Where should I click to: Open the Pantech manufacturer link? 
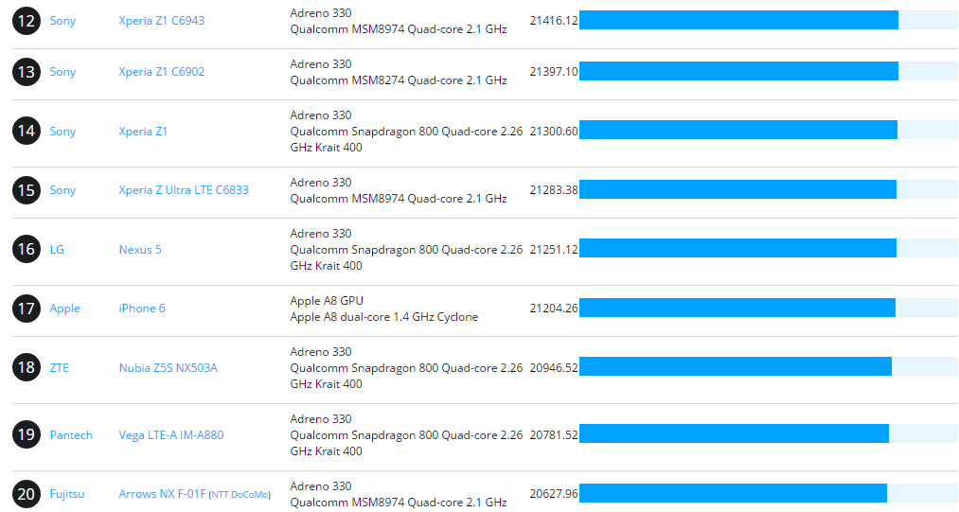click(71, 435)
